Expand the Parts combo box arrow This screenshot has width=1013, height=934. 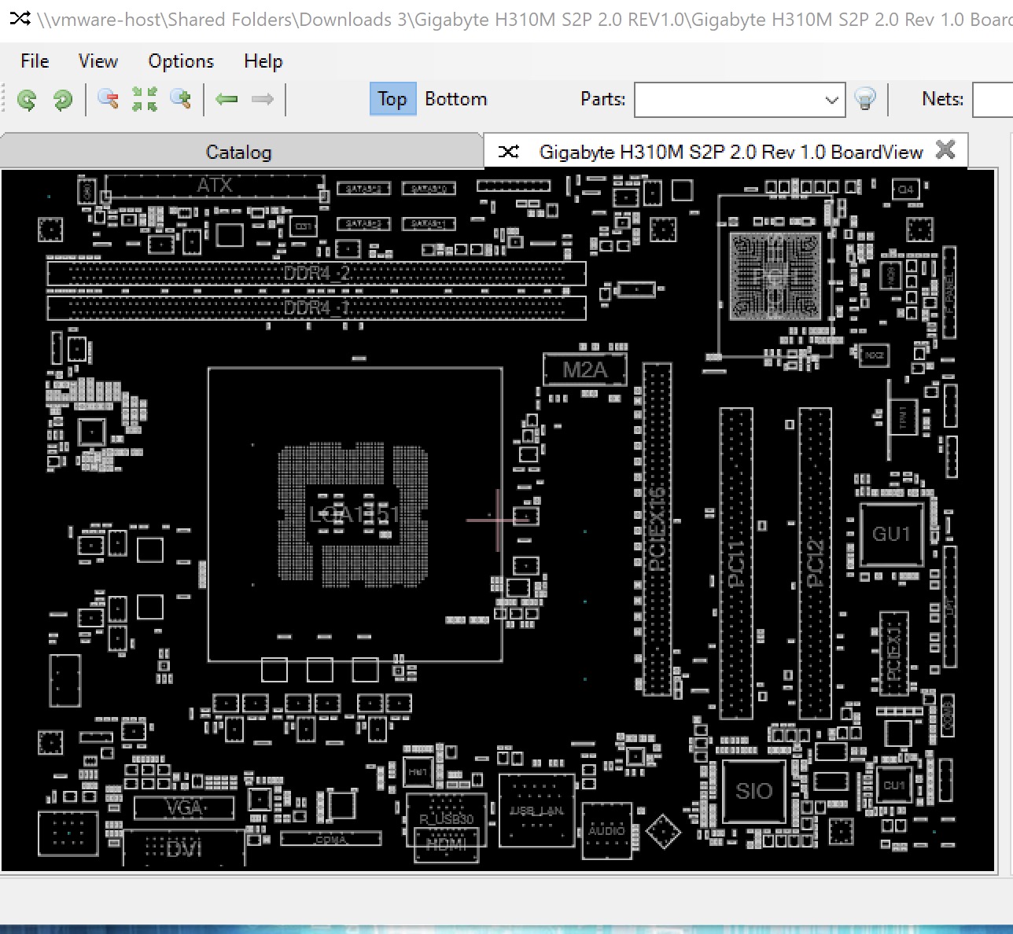[831, 100]
